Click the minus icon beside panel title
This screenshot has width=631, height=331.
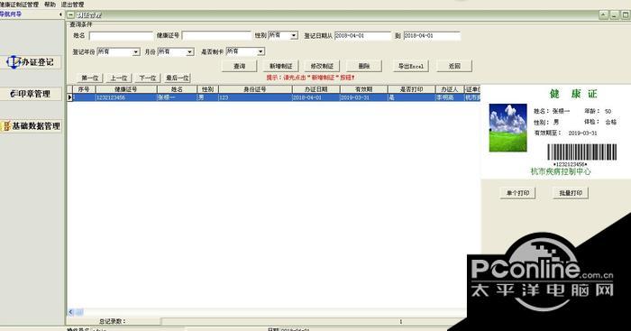tap(71, 15)
